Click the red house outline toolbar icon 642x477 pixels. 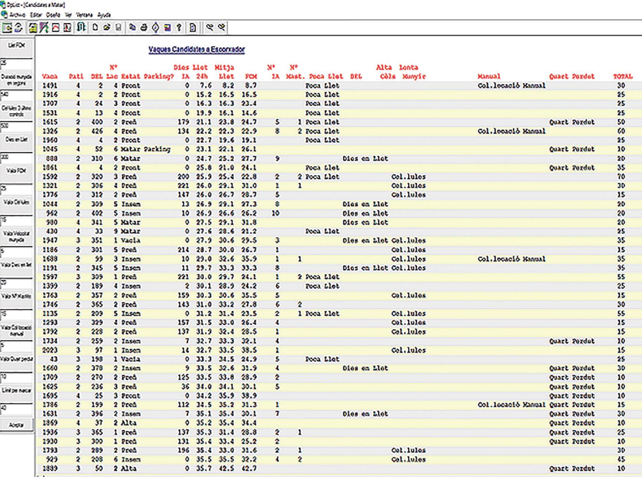coord(55,27)
